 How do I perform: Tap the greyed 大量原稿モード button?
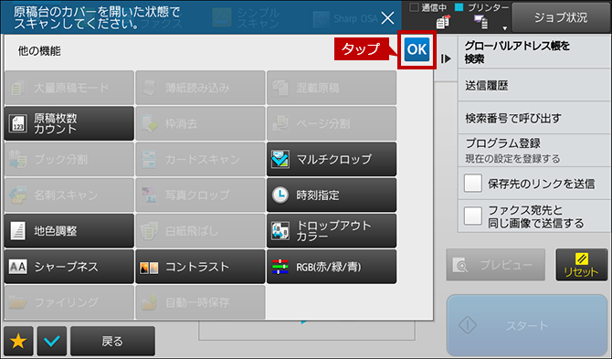pyautogui.click(x=69, y=88)
